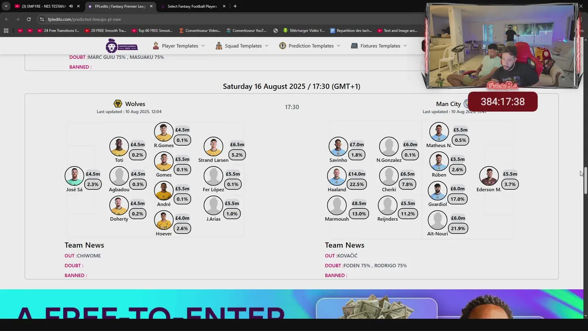Click Doherty player photo
588x331 pixels.
[119, 205]
